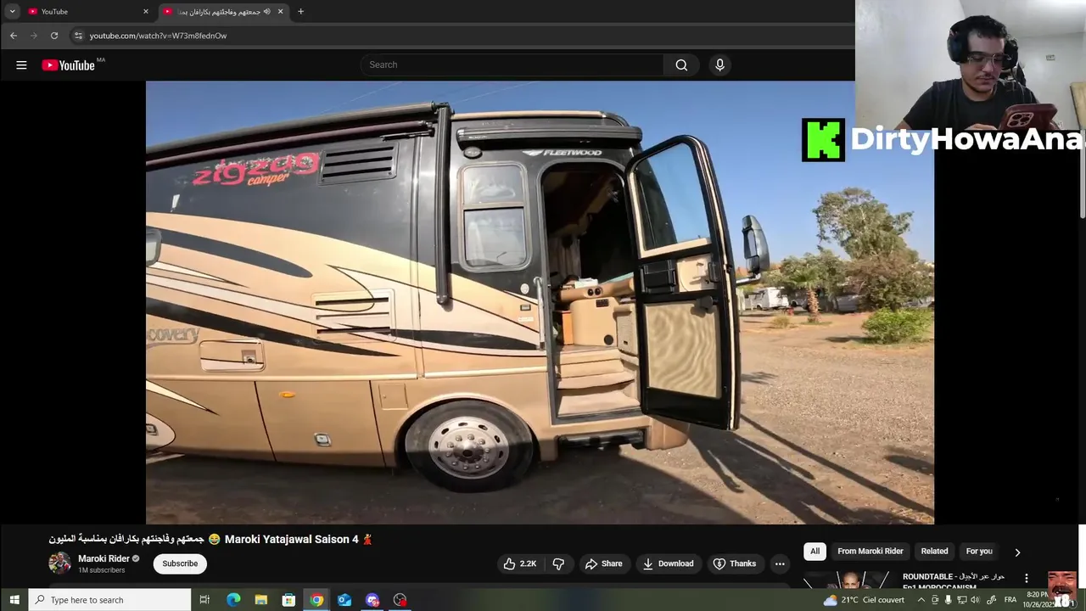This screenshot has width=1086, height=611.
Task: Go forward in browser history
Action: click(x=34, y=36)
